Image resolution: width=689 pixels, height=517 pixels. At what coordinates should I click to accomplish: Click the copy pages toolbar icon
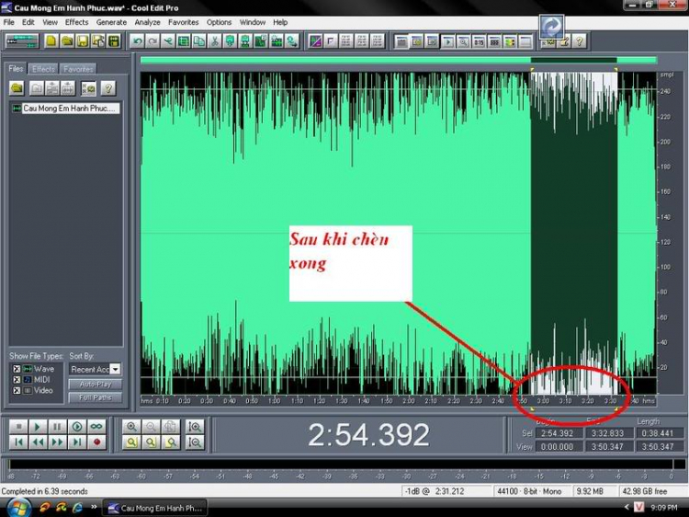pos(199,41)
